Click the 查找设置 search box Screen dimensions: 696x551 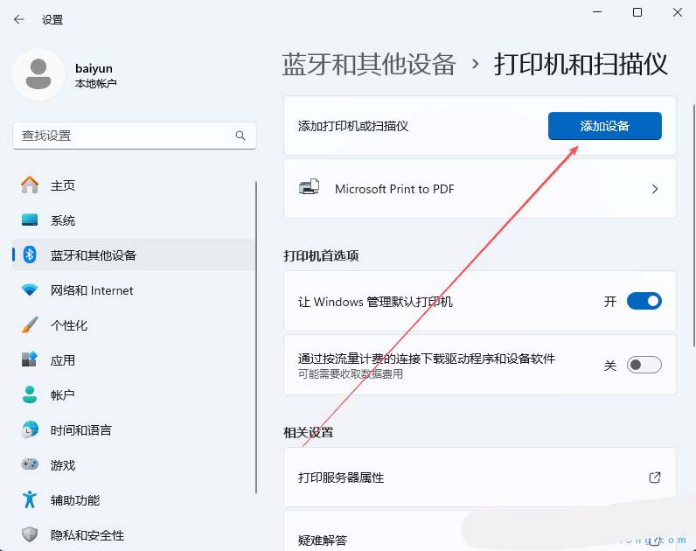coord(135,136)
